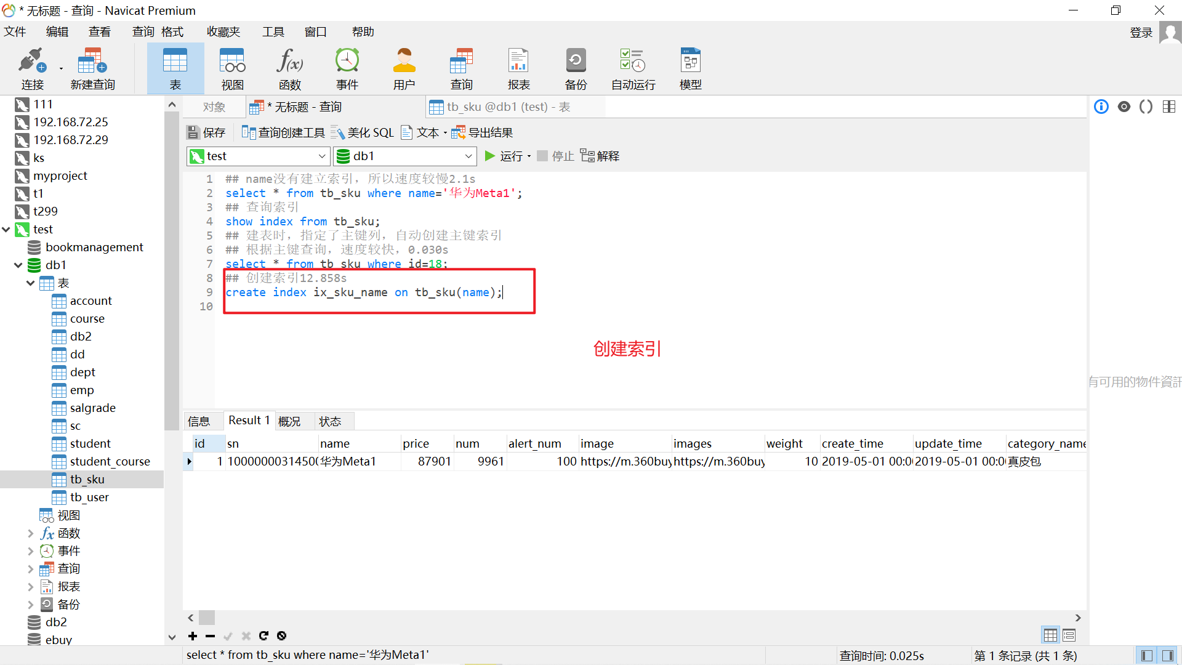This screenshot has height=665, width=1182.
Task: Select the tb_user table in tree
Action: coord(89,498)
